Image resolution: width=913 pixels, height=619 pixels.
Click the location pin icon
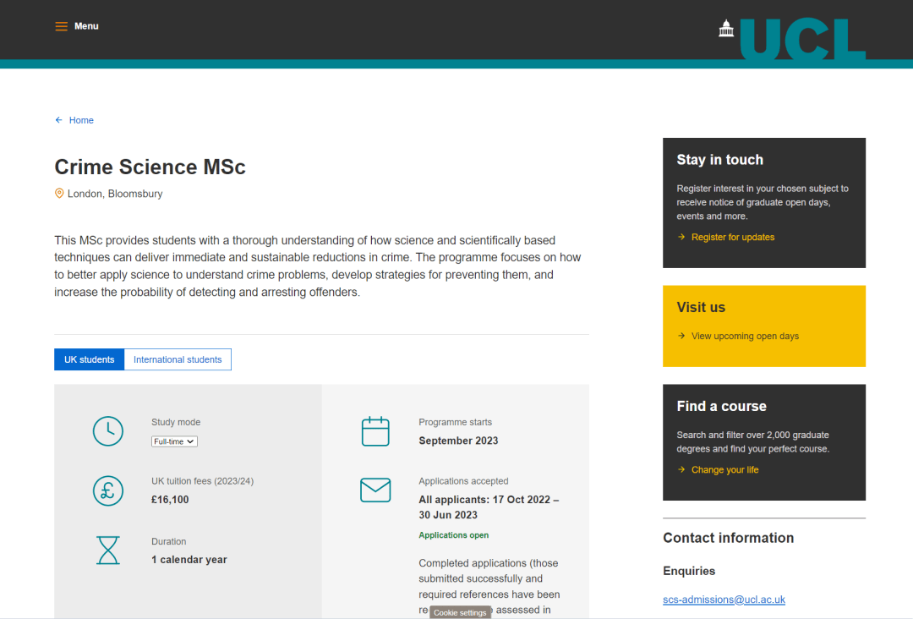click(x=59, y=194)
